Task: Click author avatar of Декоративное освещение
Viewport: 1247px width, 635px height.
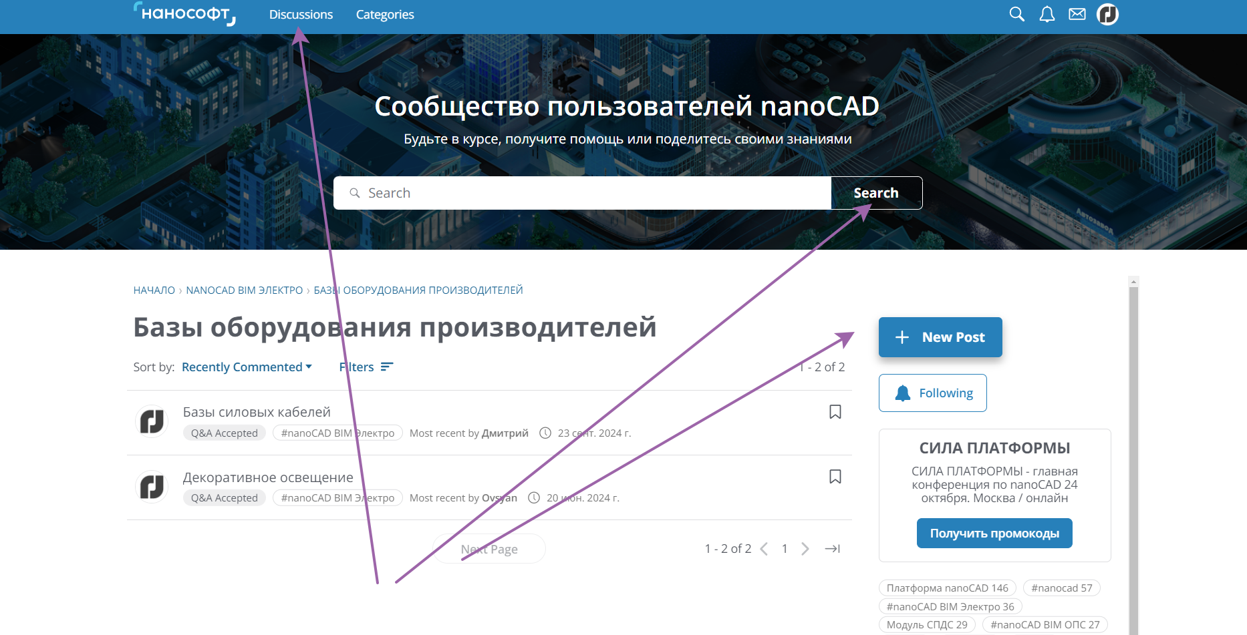Action: [x=152, y=486]
